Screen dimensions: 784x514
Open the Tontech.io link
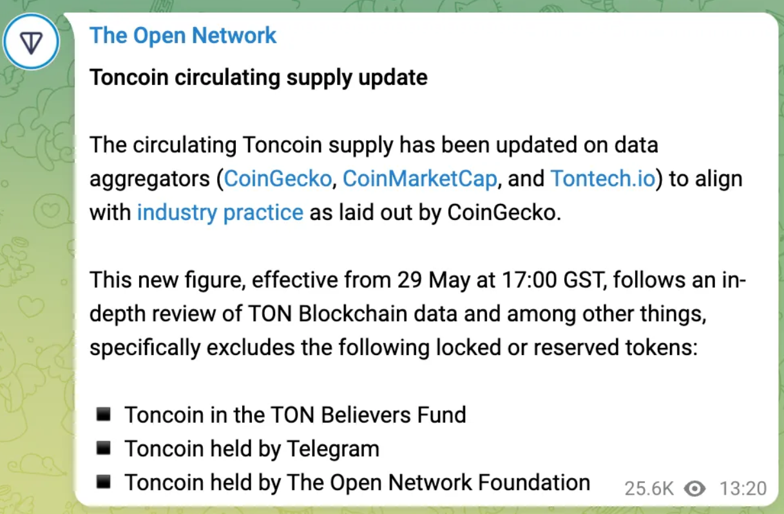point(603,178)
